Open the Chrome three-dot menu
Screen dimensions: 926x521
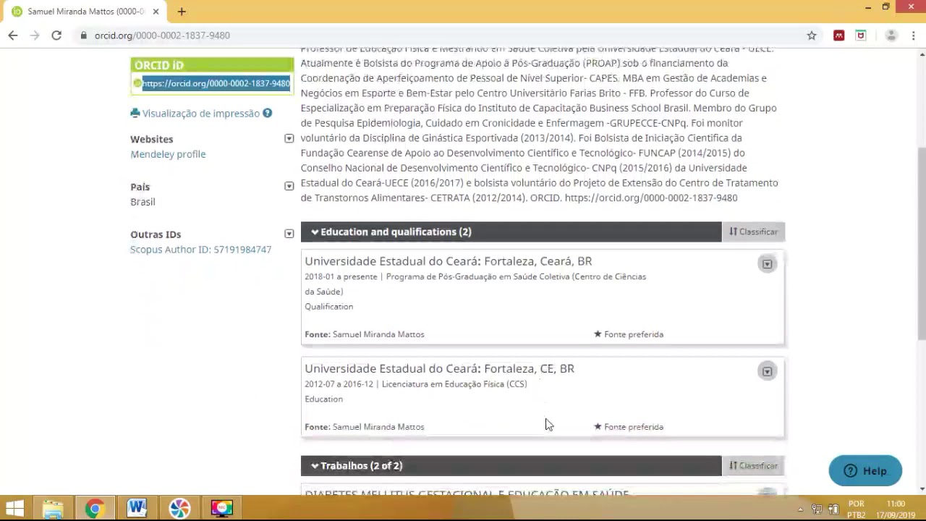coord(913,35)
